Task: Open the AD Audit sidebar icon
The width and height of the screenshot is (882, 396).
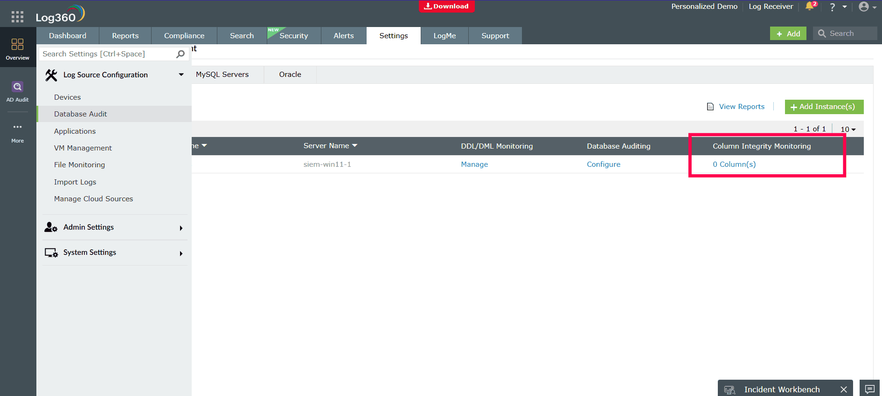Action: [18, 91]
